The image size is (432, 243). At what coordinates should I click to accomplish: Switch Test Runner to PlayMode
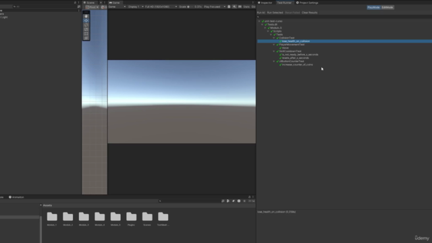(373, 7)
